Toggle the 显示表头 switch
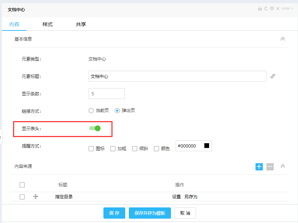Image resolution: width=298 pixels, height=223 pixels. 95,128
